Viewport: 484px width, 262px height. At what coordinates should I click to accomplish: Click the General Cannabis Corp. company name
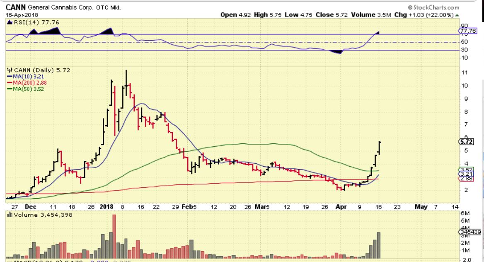[x=60, y=7]
